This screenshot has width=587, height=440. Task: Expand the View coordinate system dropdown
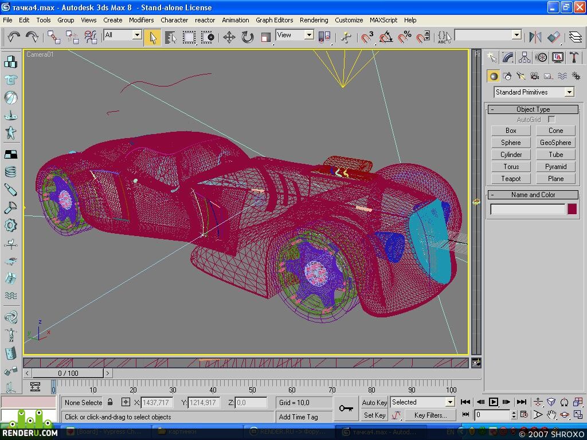(x=295, y=35)
